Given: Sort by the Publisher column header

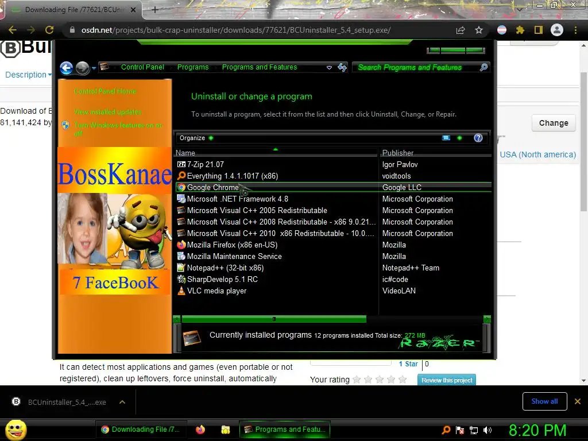Looking at the screenshot, I should [x=435, y=153].
